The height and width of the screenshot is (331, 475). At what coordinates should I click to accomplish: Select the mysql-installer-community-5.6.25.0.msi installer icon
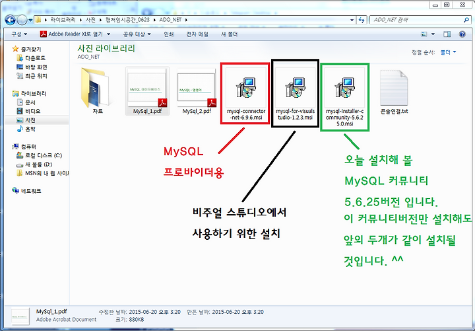(x=345, y=87)
